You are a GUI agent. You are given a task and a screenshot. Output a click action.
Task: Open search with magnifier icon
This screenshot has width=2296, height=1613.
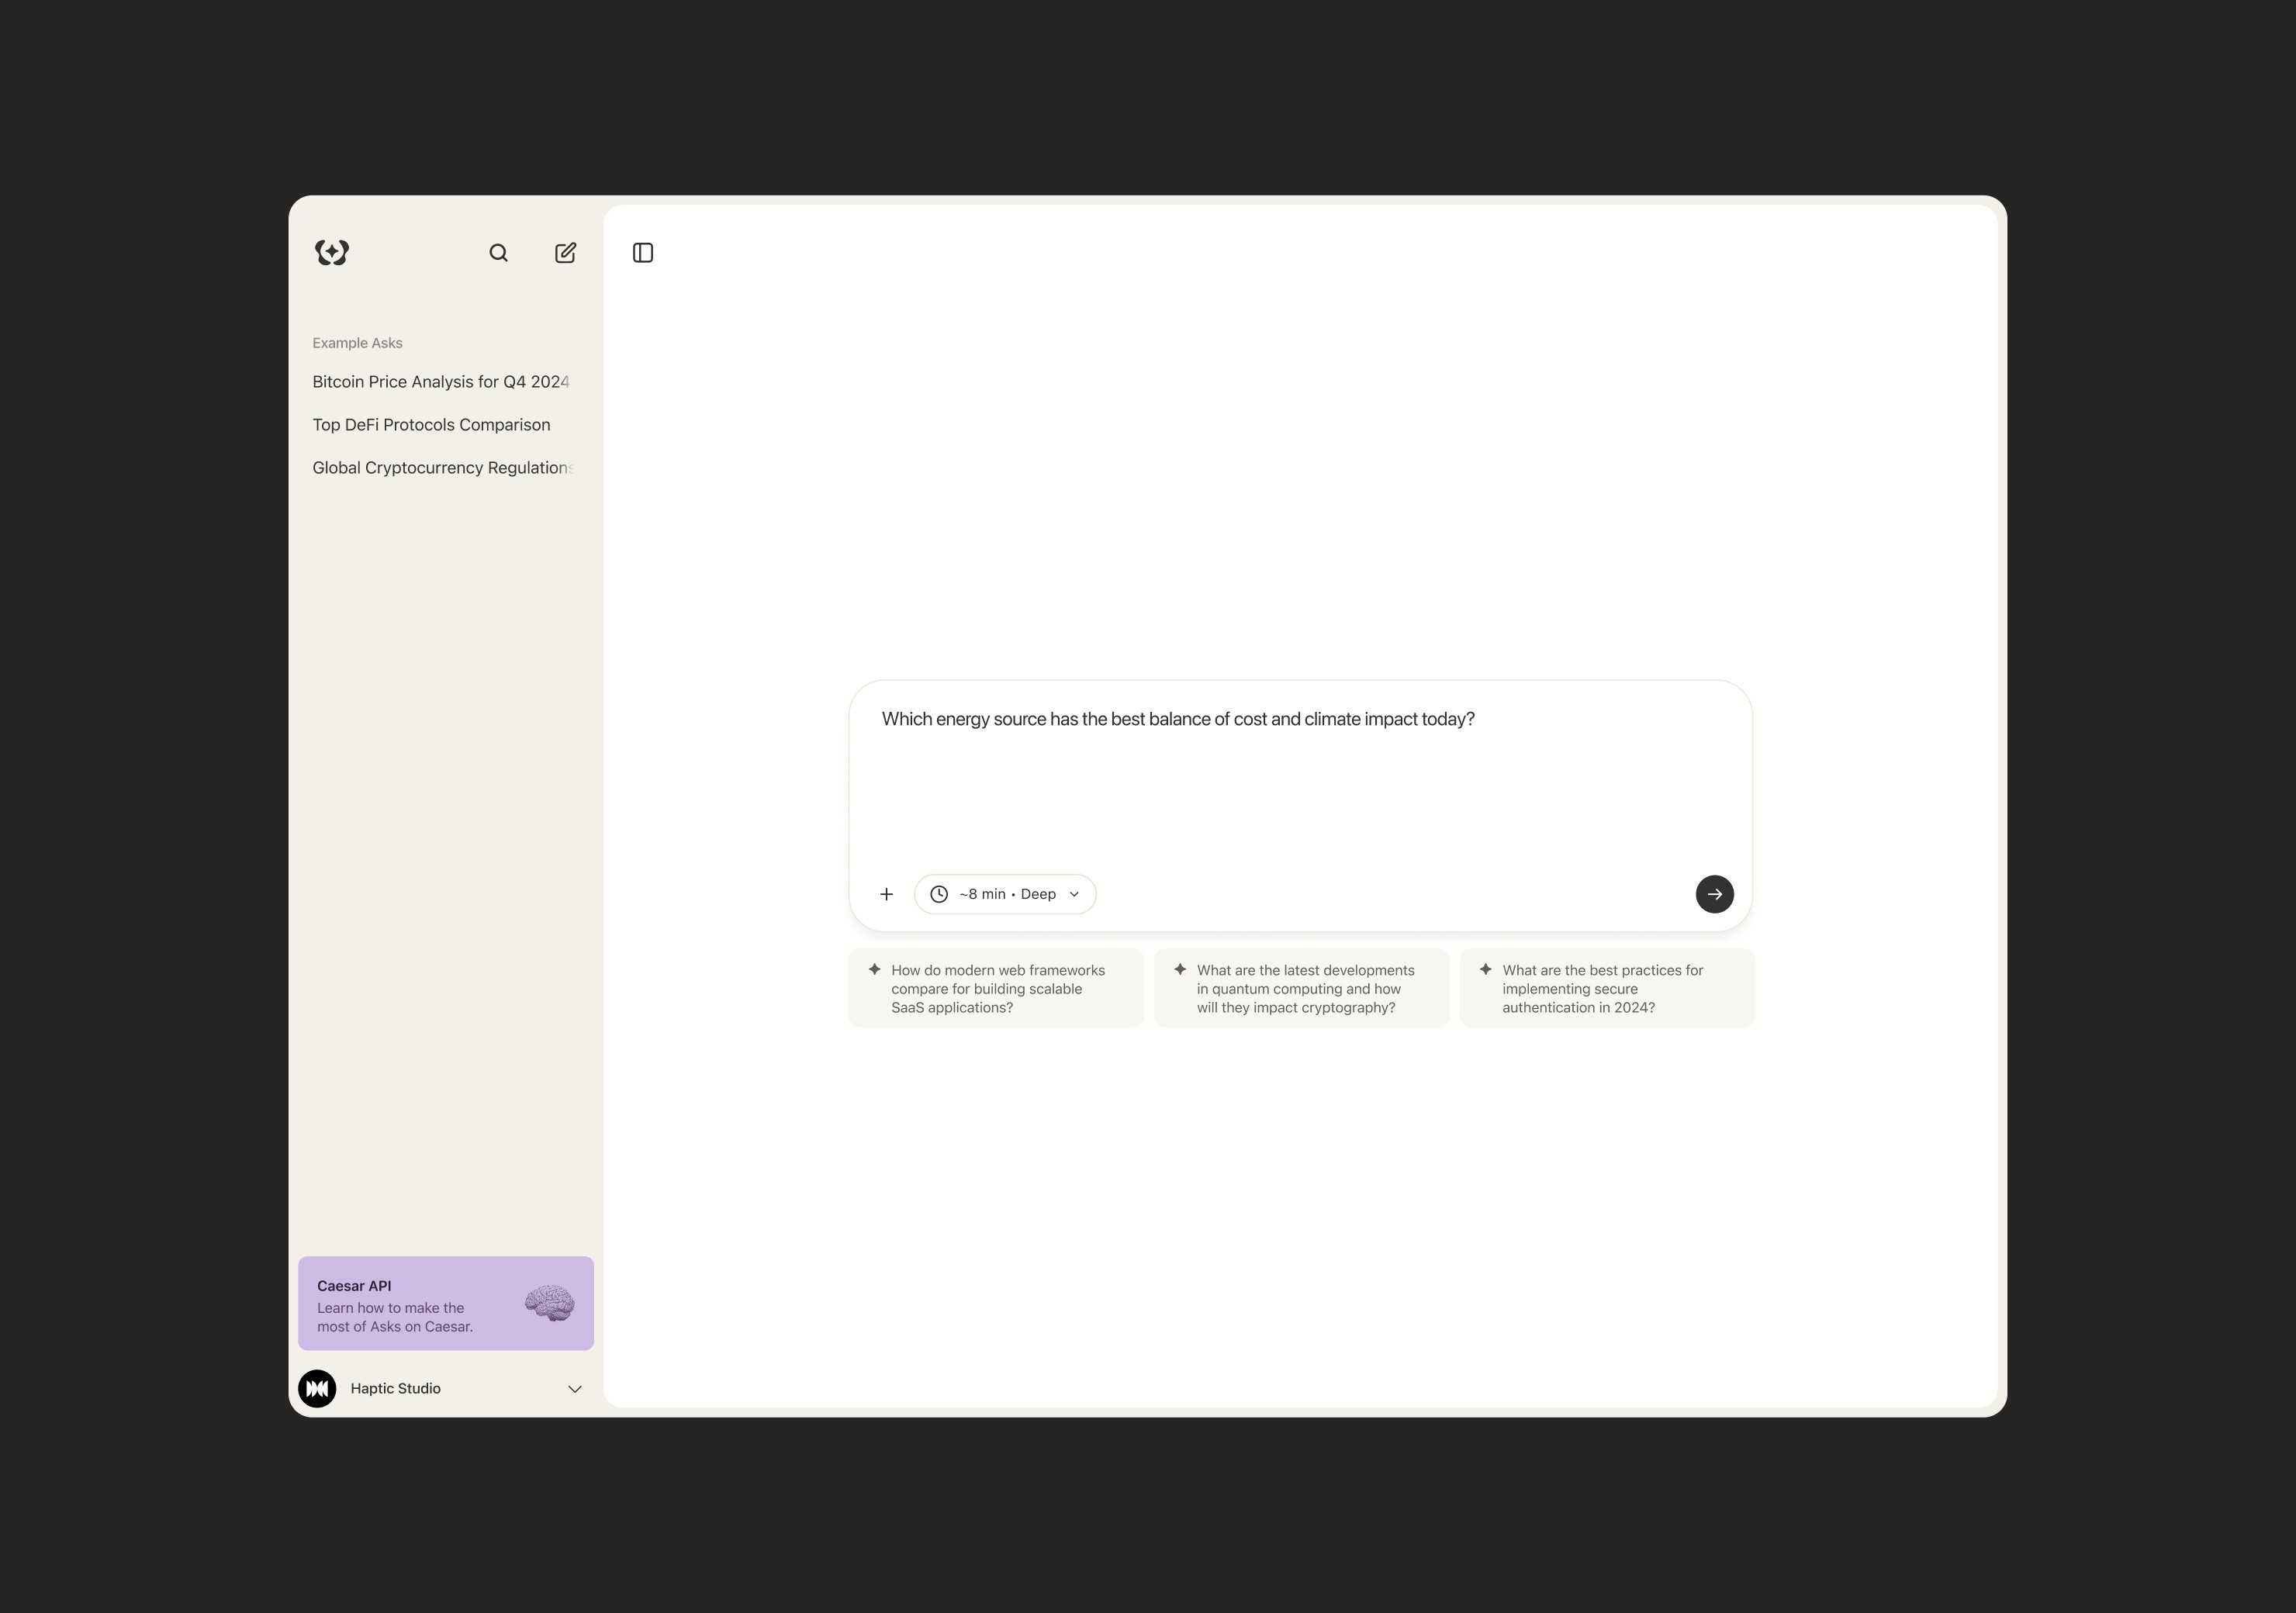[498, 253]
